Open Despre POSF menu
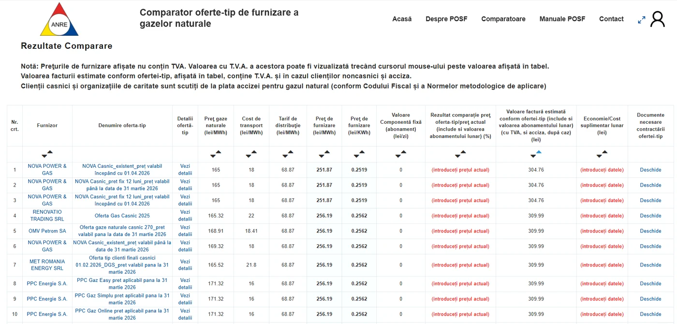Image resolution: width=677 pixels, height=324 pixels. coord(446,19)
